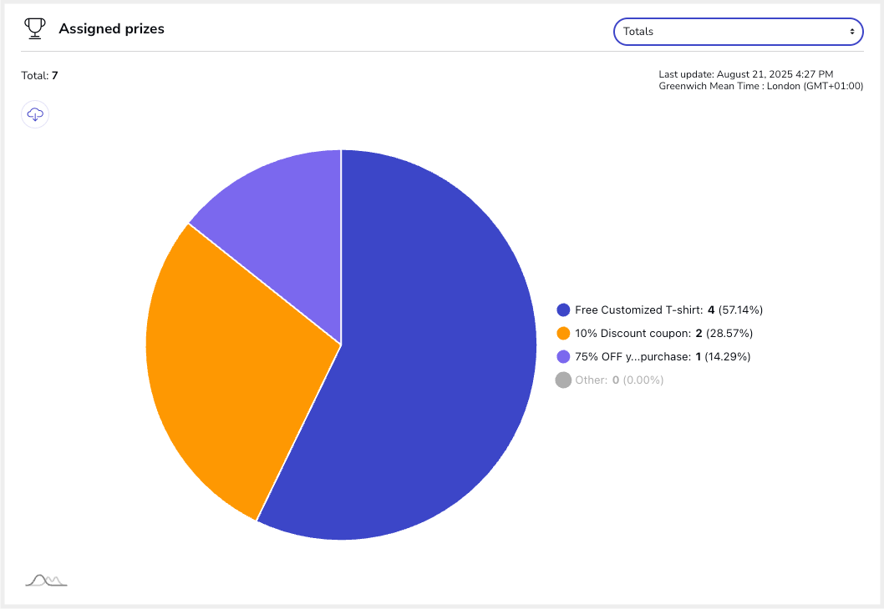Download chart data via the cloud icon
The image size is (884, 609).
pos(35,113)
